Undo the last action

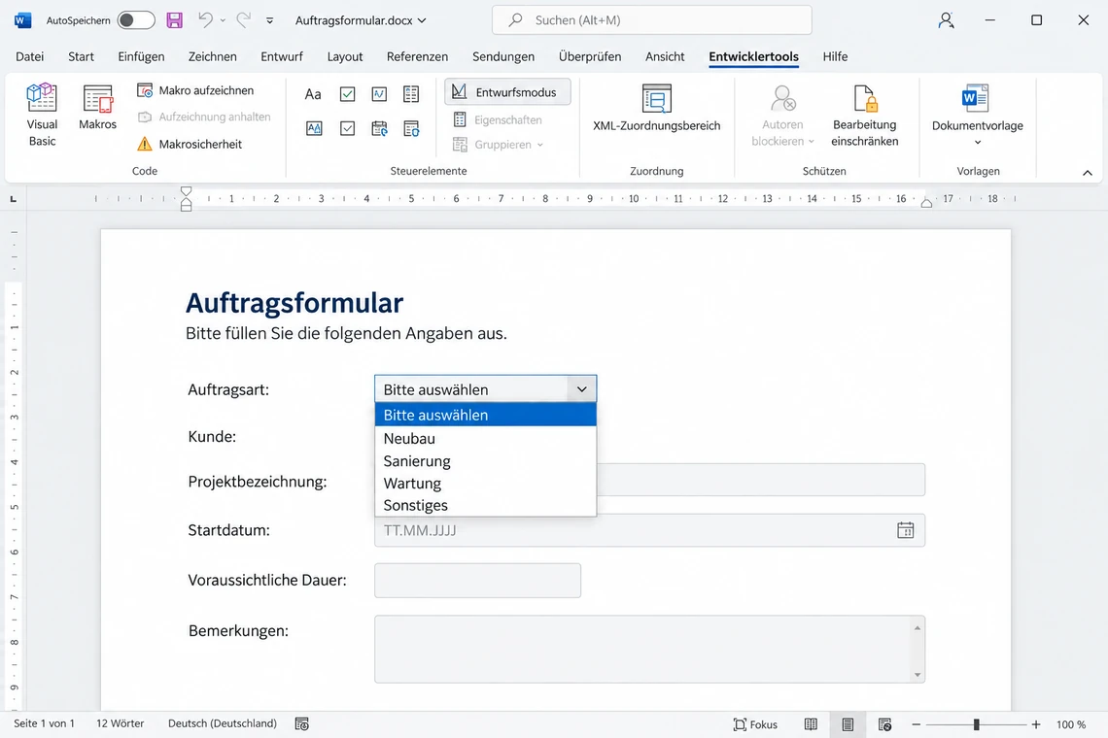coord(205,19)
